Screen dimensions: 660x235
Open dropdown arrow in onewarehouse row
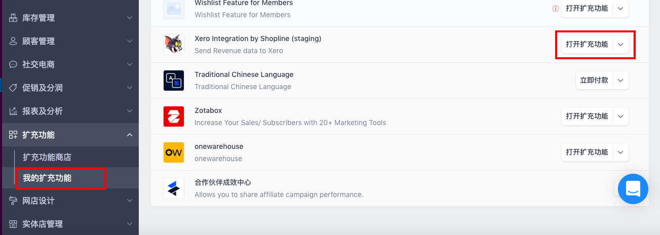click(x=620, y=152)
